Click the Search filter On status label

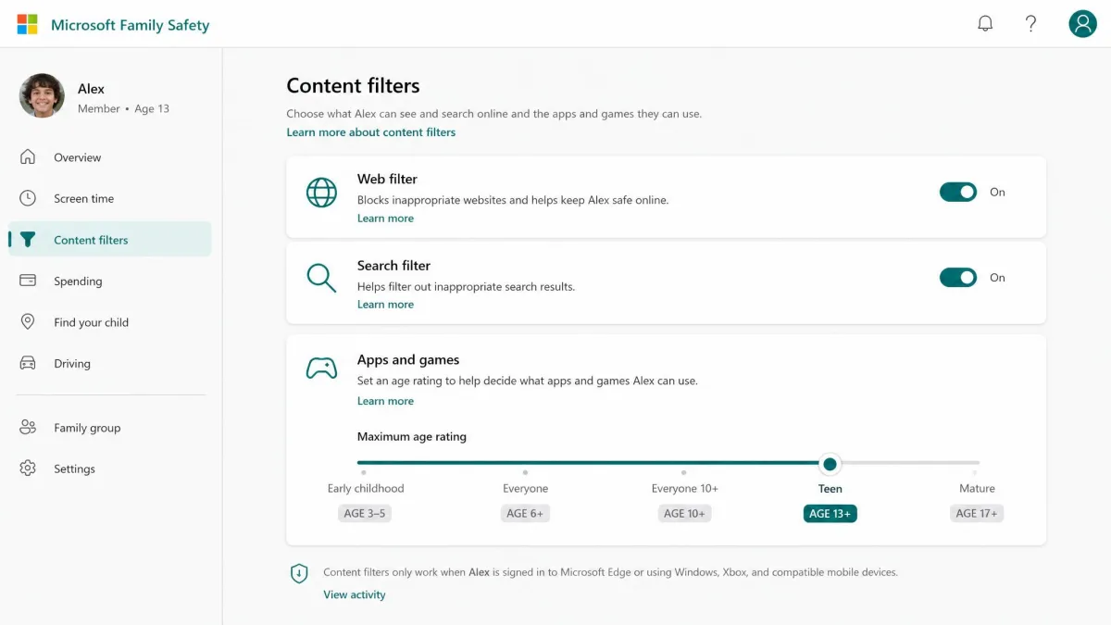[x=997, y=278]
